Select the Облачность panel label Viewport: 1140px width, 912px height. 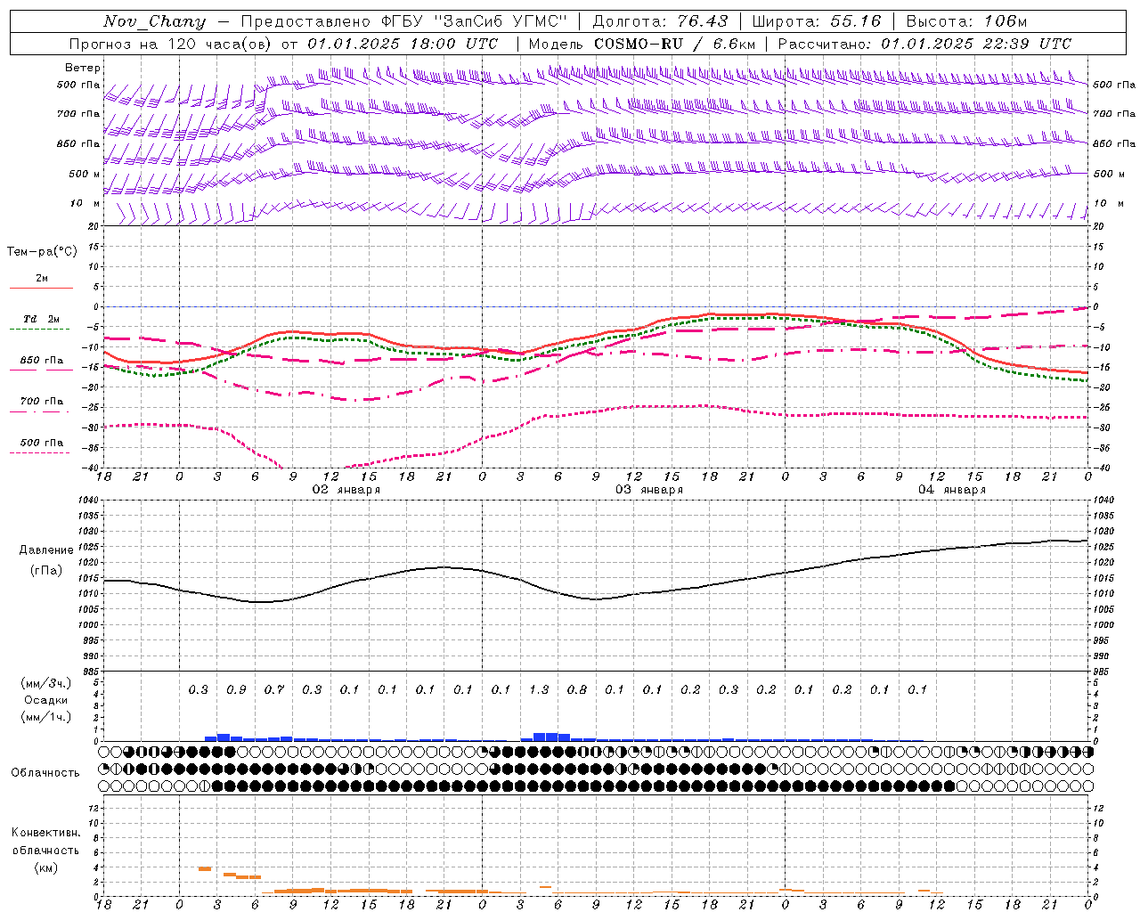point(45,773)
